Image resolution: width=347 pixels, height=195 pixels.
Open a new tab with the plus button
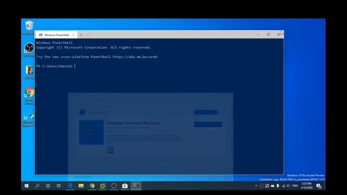coord(81,35)
